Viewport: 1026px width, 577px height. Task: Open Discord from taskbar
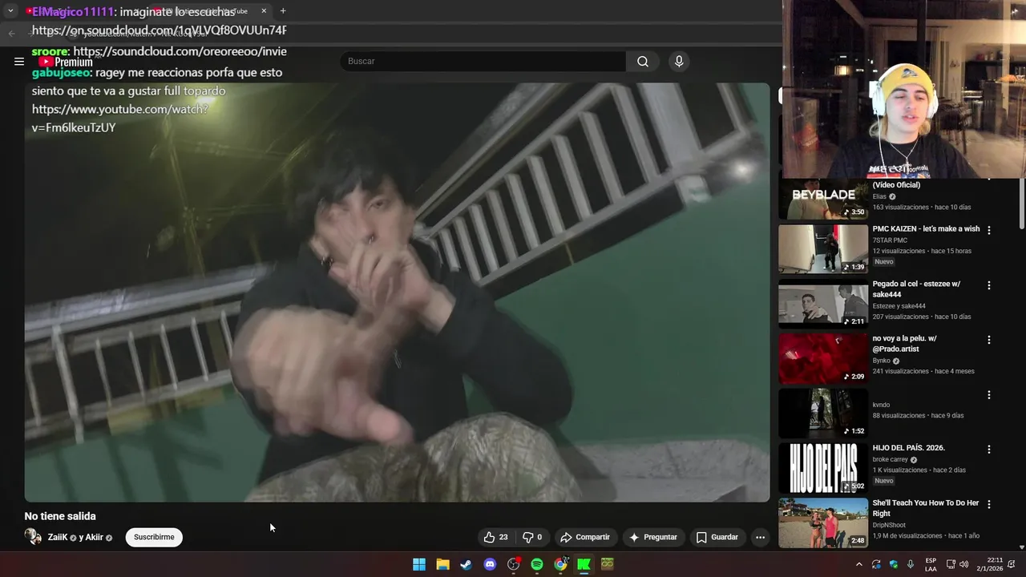point(490,564)
